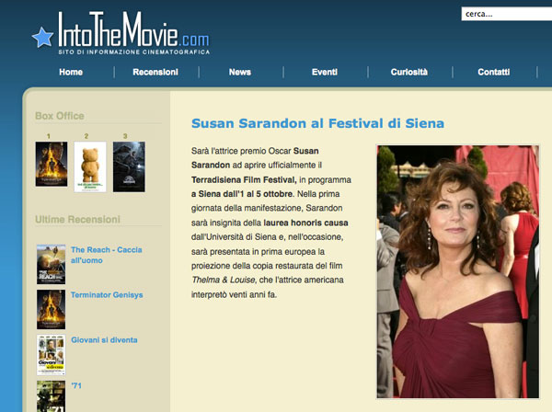
Task: Click the blue star logo icon
Action: [x=42, y=38]
